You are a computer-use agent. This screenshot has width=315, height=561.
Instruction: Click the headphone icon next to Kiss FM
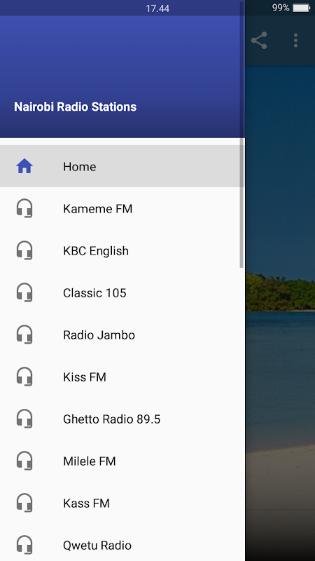[x=24, y=377]
